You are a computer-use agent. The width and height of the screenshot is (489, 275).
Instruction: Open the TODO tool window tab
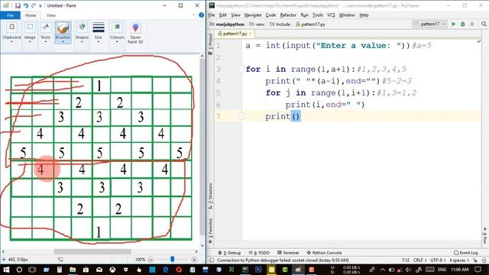point(259,253)
